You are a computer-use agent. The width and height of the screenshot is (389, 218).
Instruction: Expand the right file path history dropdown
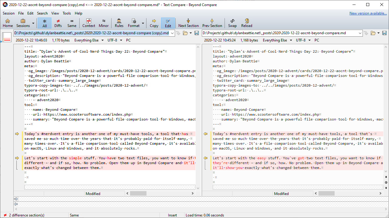click(x=360, y=33)
